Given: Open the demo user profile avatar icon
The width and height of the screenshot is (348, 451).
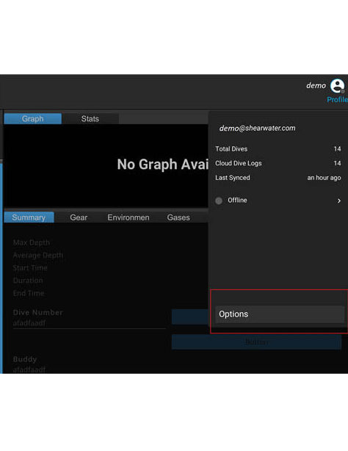Looking at the screenshot, I should click(337, 86).
